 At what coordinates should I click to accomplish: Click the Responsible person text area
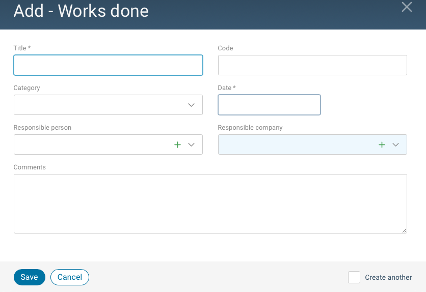92,144
